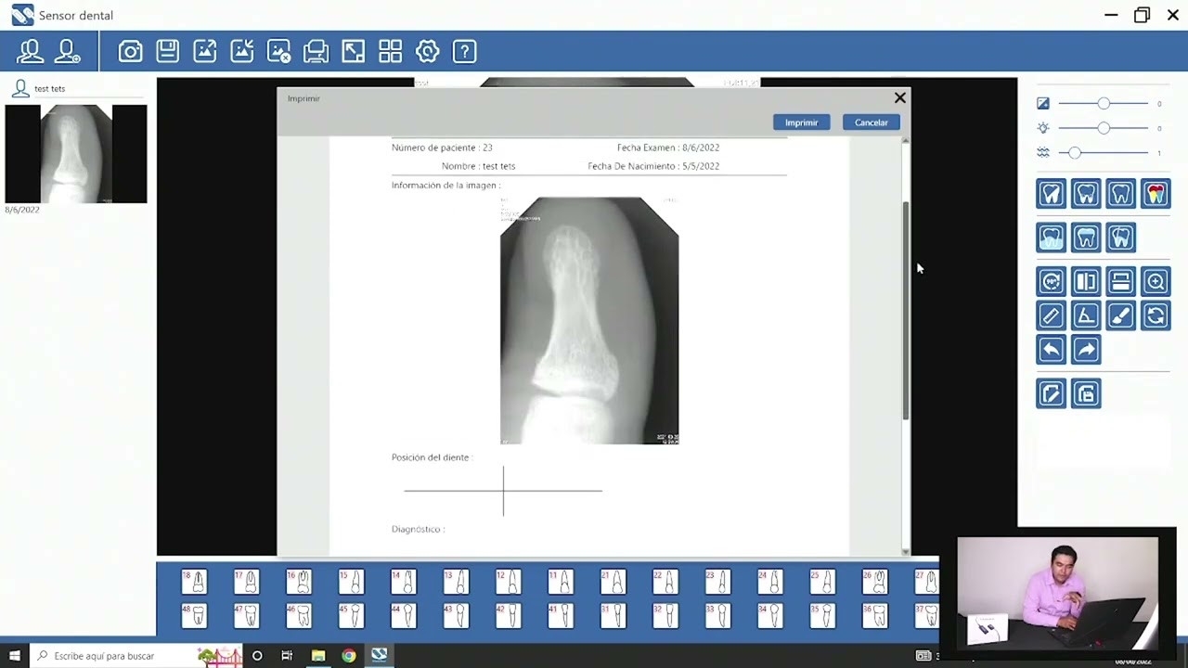Close the Imprimir dialog
This screenshot has width=1188, height=668.
click(899, 97)
